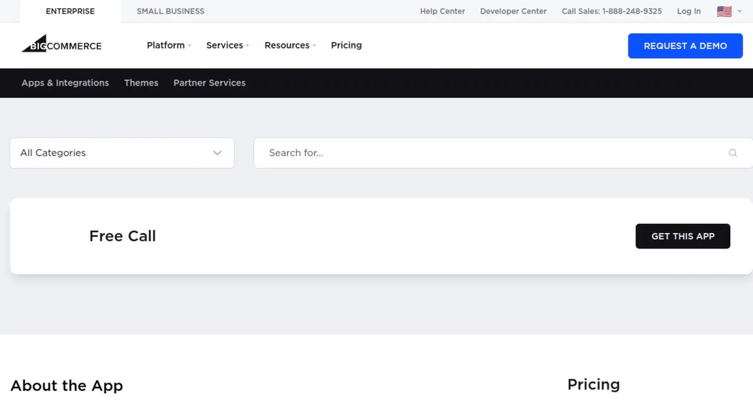Navigate to Partner Services
The height and width of the screenshot is (407, 753).
pos(210,83)
